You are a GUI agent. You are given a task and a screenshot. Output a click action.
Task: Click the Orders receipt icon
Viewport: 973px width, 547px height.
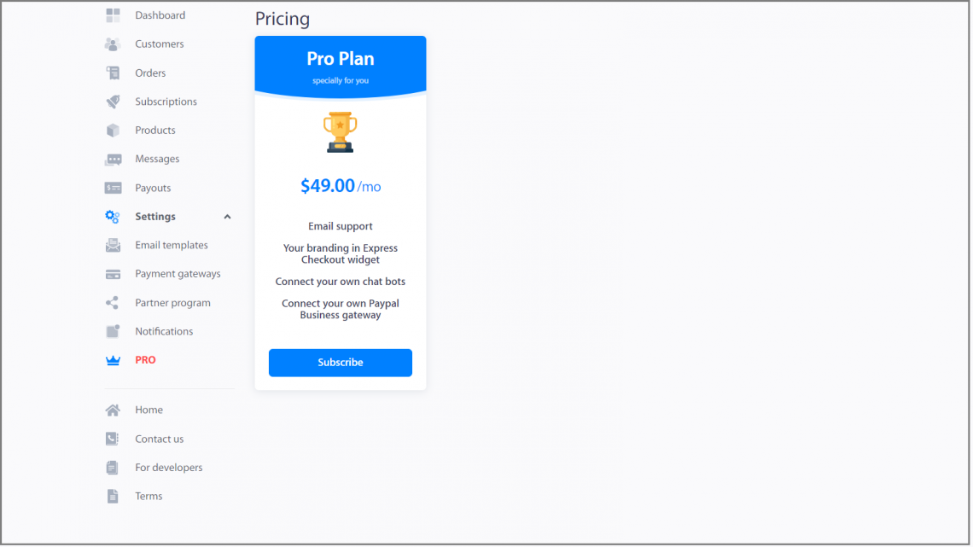coord(113,73)
